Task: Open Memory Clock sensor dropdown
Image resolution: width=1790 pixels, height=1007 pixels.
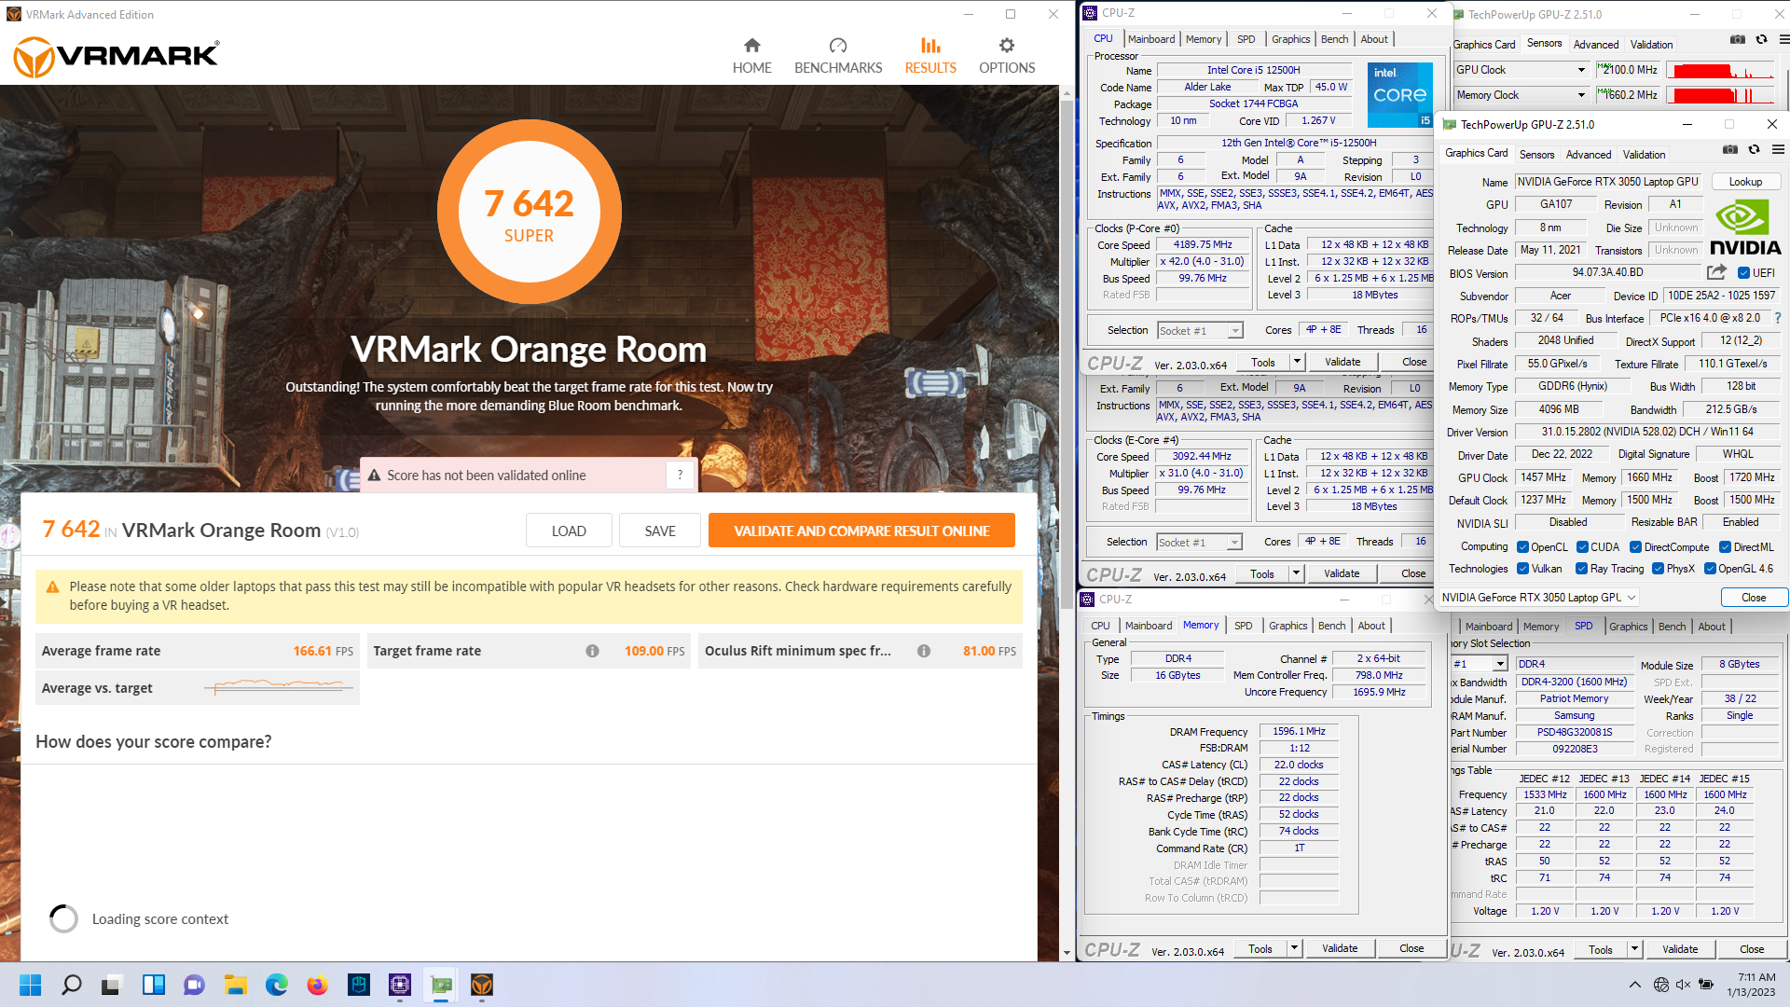Action: [x=1521, y=95]
